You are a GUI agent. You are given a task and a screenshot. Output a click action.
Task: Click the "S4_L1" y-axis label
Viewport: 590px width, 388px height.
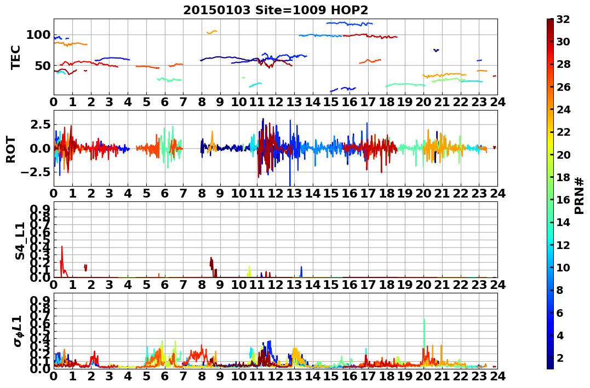(x=20, y=241)
